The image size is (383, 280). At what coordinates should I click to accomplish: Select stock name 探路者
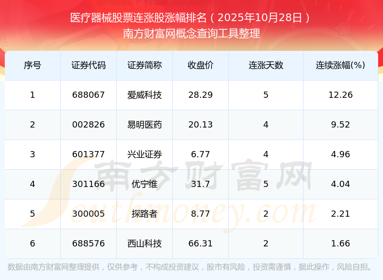coord(145,214)
